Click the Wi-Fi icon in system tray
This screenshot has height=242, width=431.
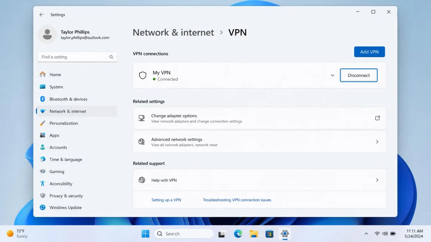377,234
